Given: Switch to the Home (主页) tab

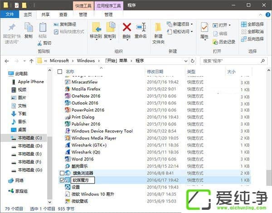Looking at the screenshot, I should click(28, 14).
